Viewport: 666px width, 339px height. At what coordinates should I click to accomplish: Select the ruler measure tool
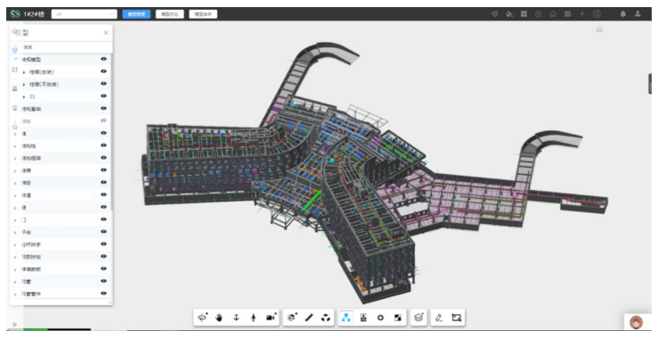tap(308, 318)
